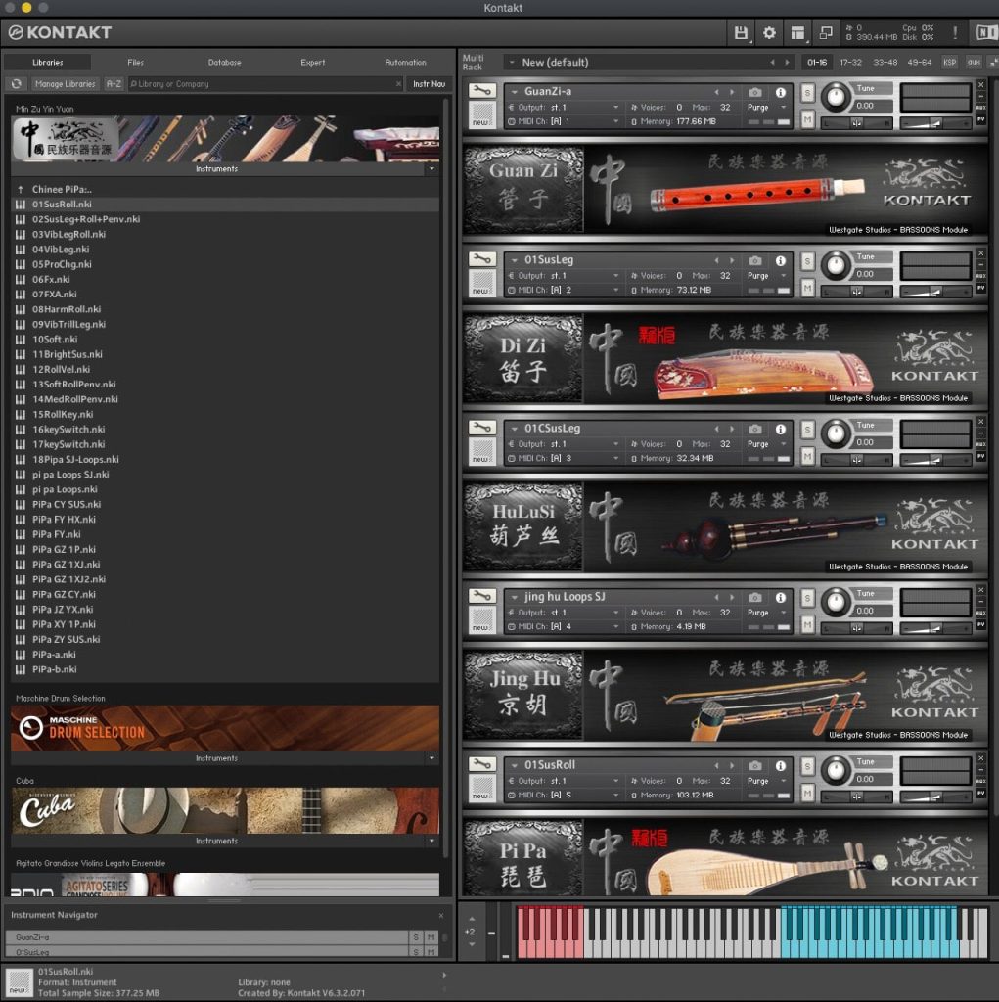Open GuanZi-a wrench edit icon
This screenshot has width=999, height=1002.
click(x=482, y=91)
